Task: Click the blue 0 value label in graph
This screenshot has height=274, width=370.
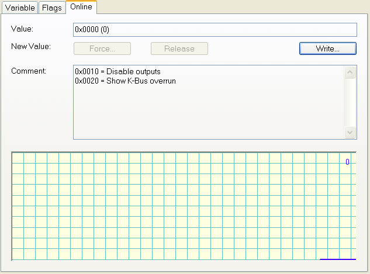Action: click(x=347, y=162)
